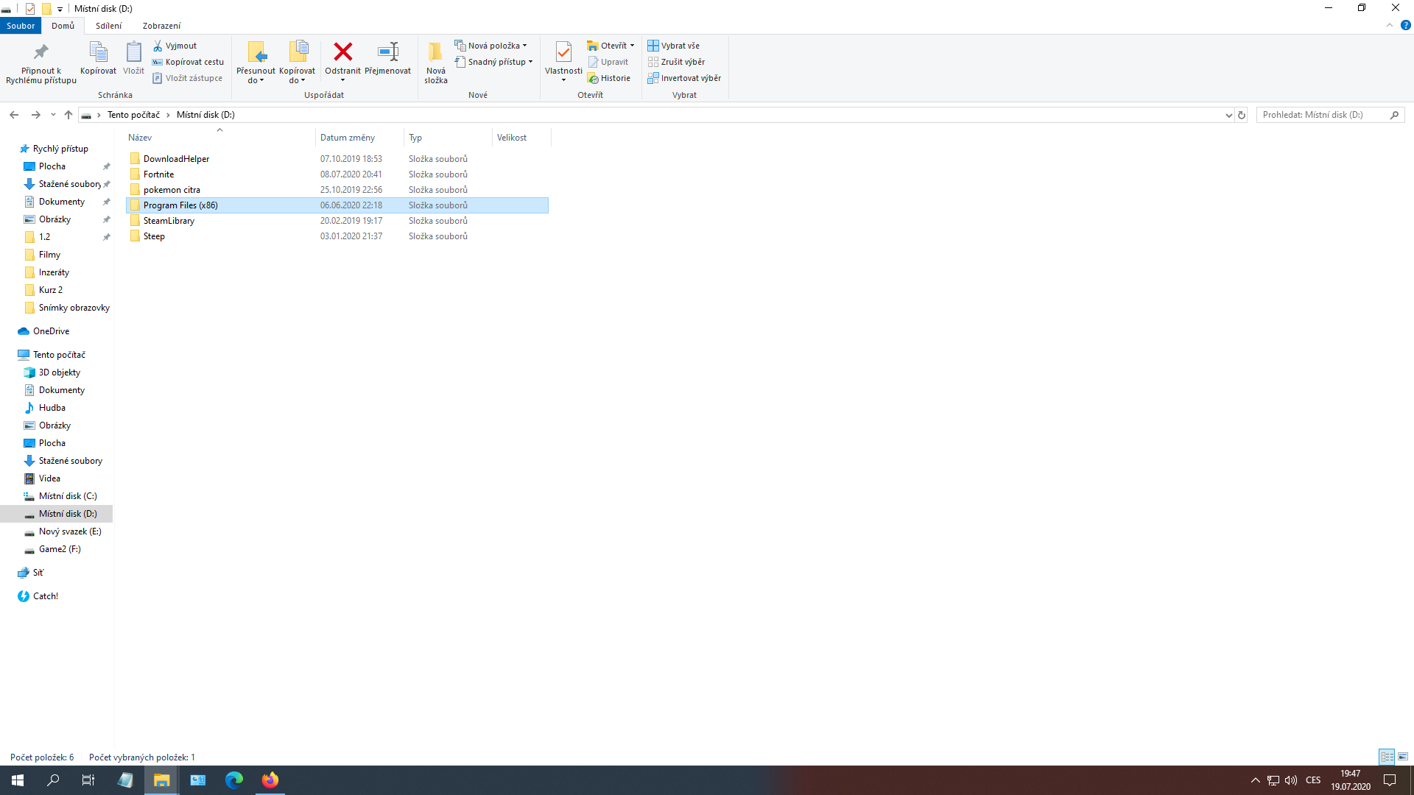Click Invertovat výběr button
This screenshot has width=1414, height=795.
[684, 78]
